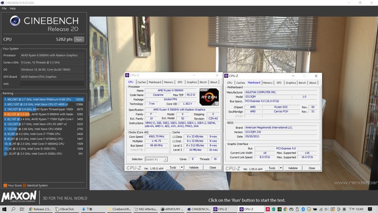Open About tab in right CPU-Z window

[313, 83]
